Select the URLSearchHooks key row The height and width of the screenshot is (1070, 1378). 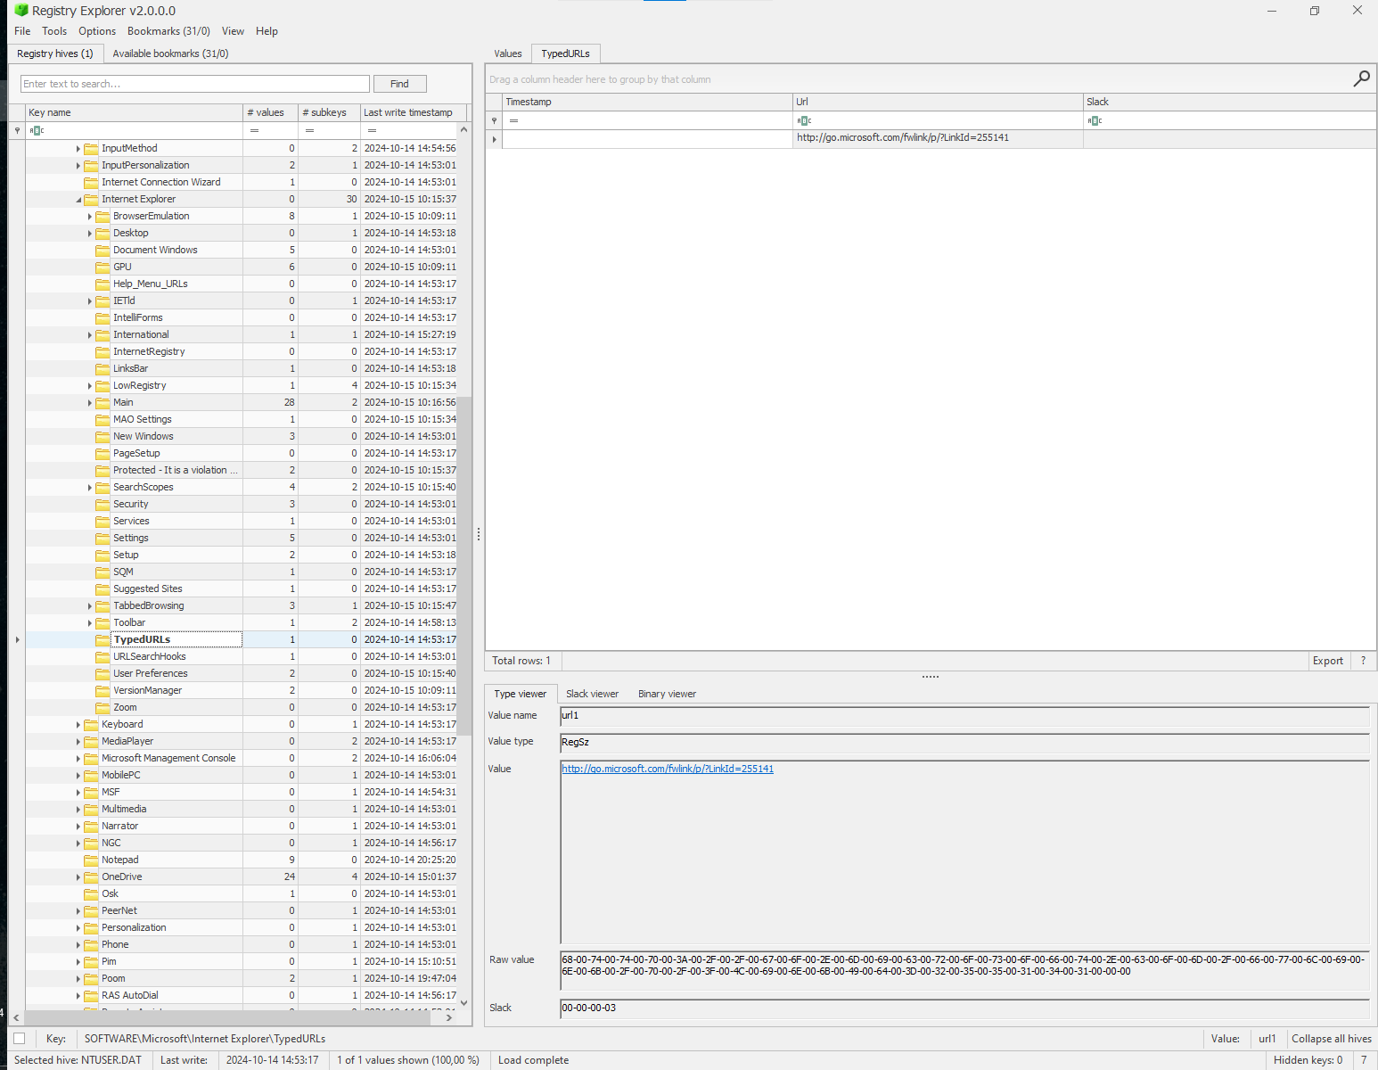pyautogui.click(x=241, y=656)
